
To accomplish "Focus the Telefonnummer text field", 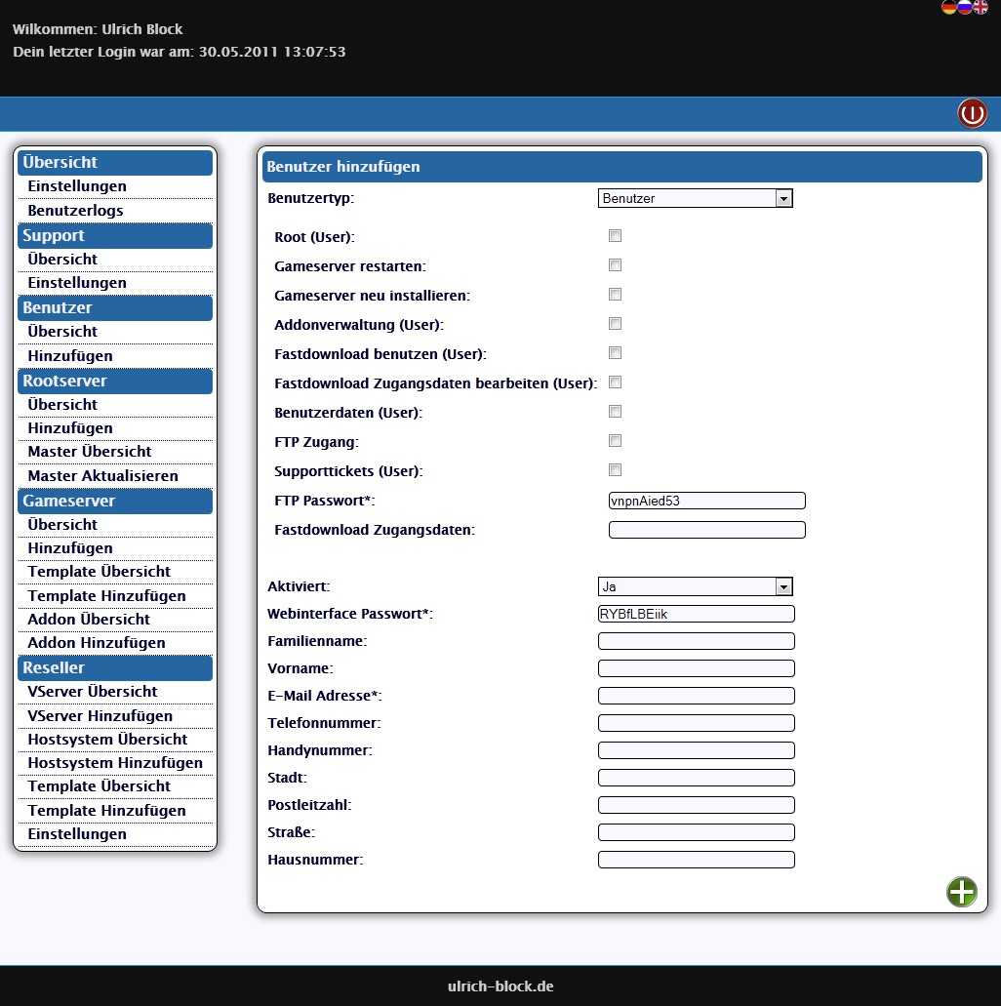I will click(x=697, y=723).
